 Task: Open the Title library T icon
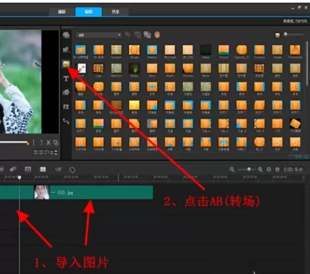pyautogui.click(x=66, y=79)
